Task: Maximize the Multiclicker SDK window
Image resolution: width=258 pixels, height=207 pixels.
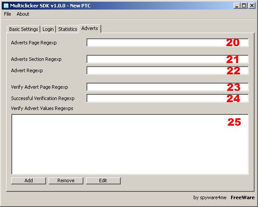Action: [244, 6]
